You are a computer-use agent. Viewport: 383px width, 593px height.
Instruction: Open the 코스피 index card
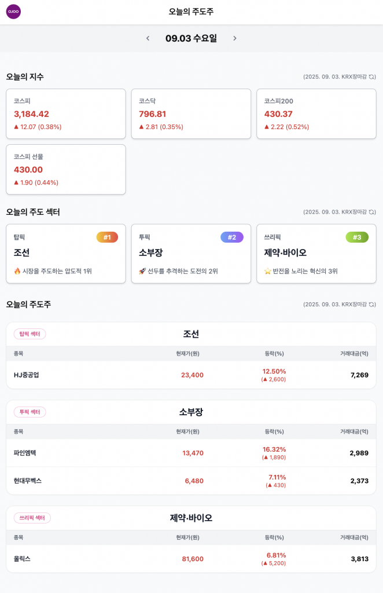click(x=66, y=114)
